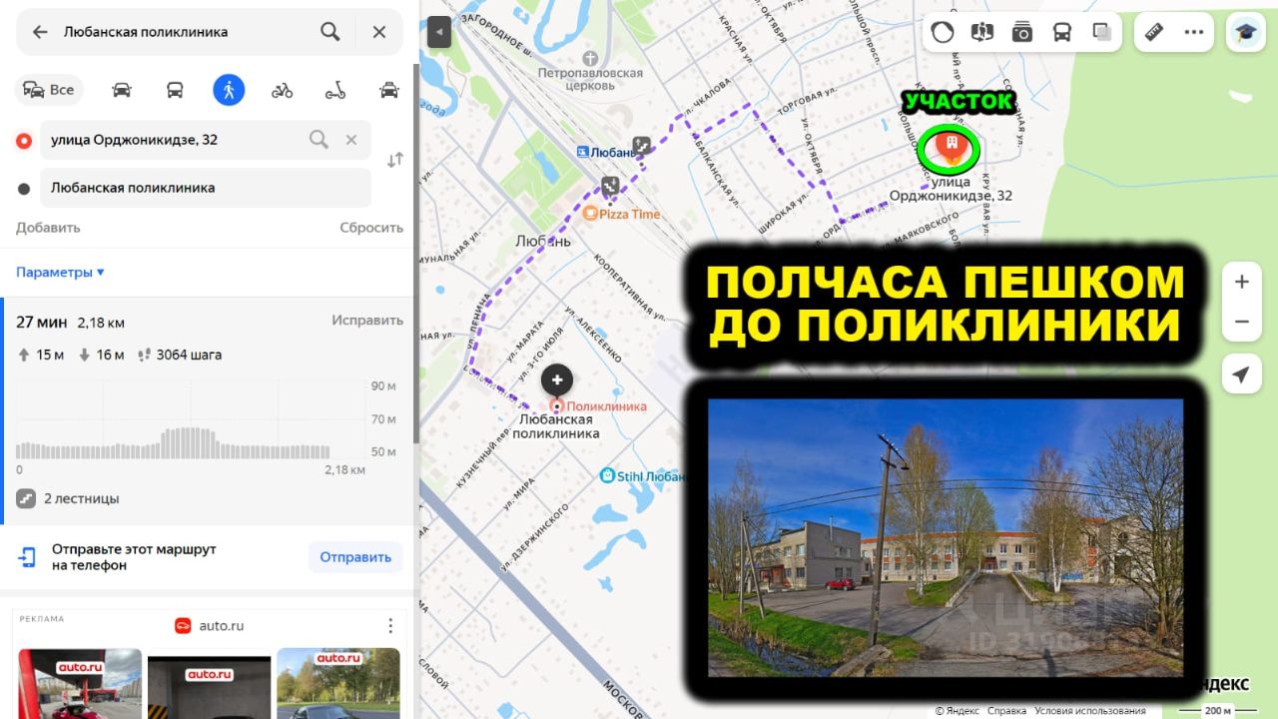The width and height of the screenshot is (1278, 719).
Task: Select the walking route mode
Action: point(229,90)
